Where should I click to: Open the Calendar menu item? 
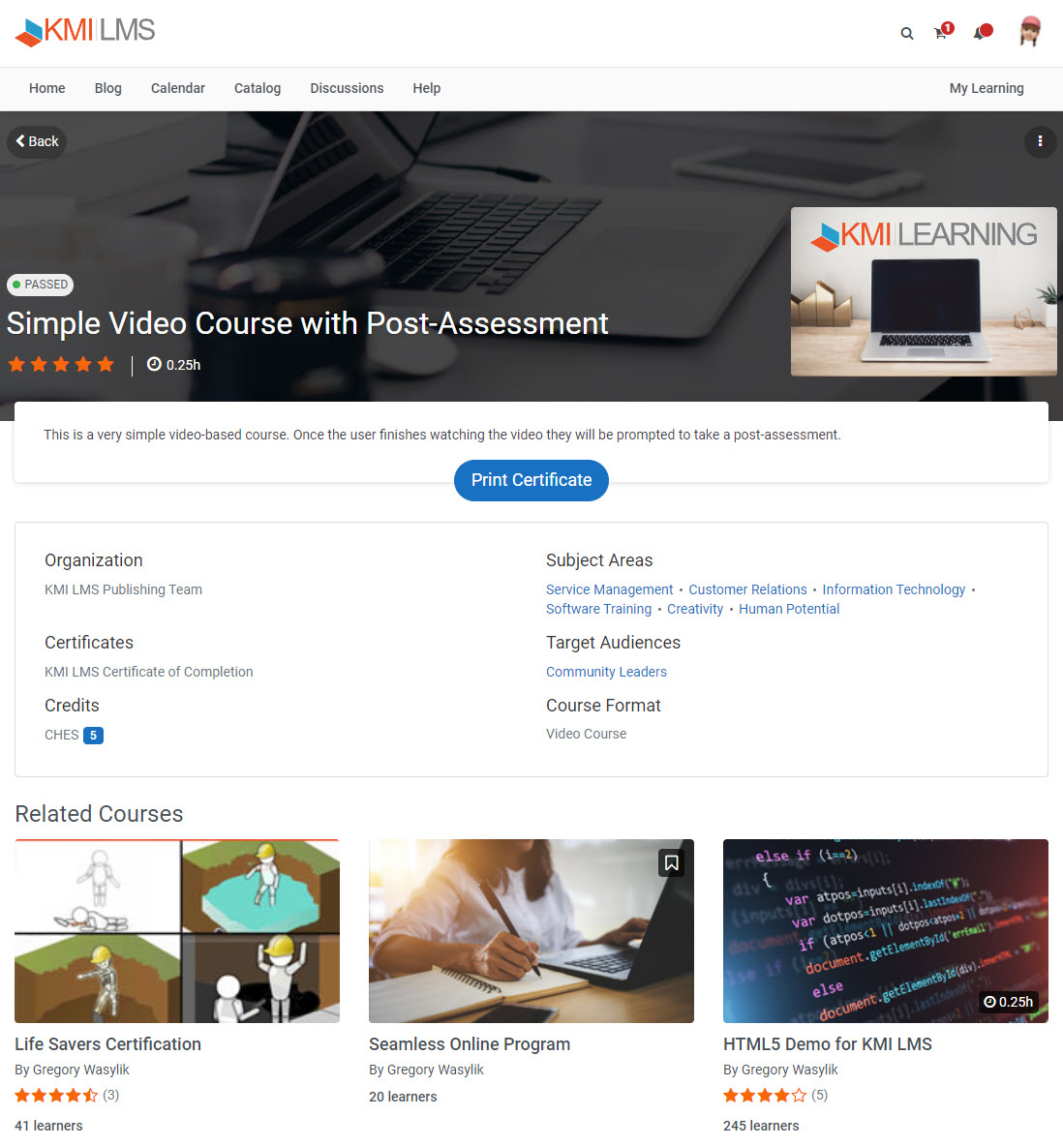coord(178,88)
